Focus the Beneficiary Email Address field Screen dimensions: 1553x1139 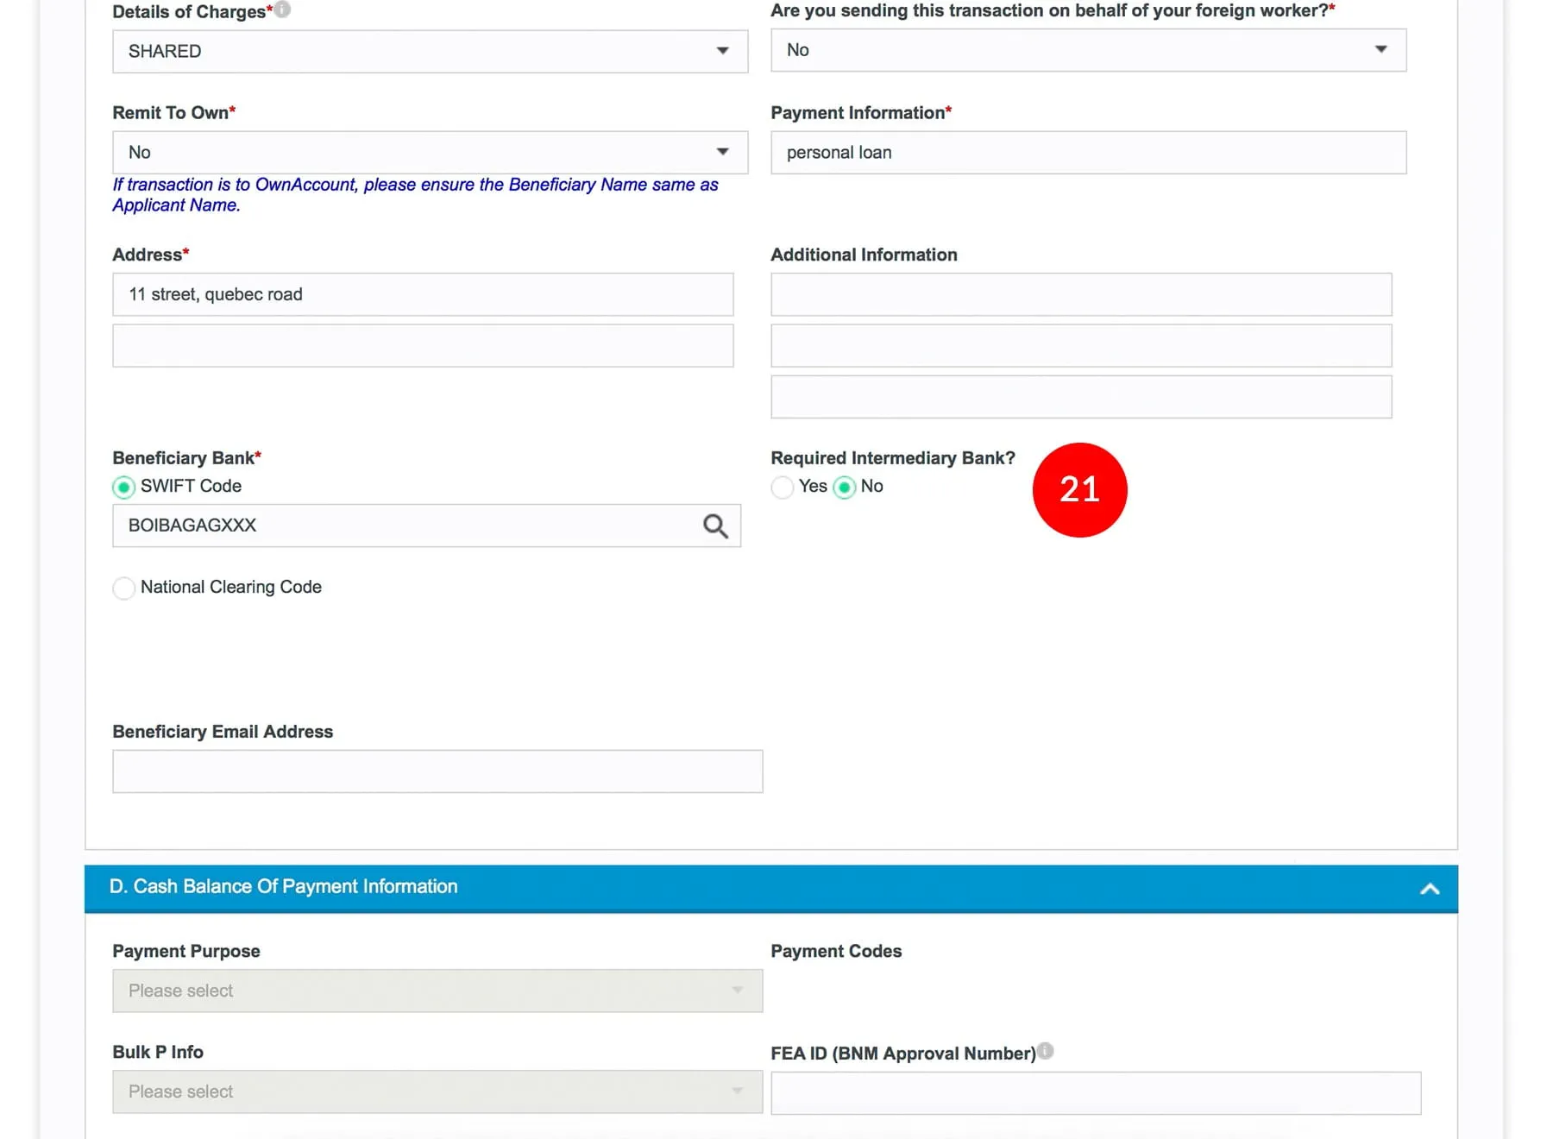[437, 771]
